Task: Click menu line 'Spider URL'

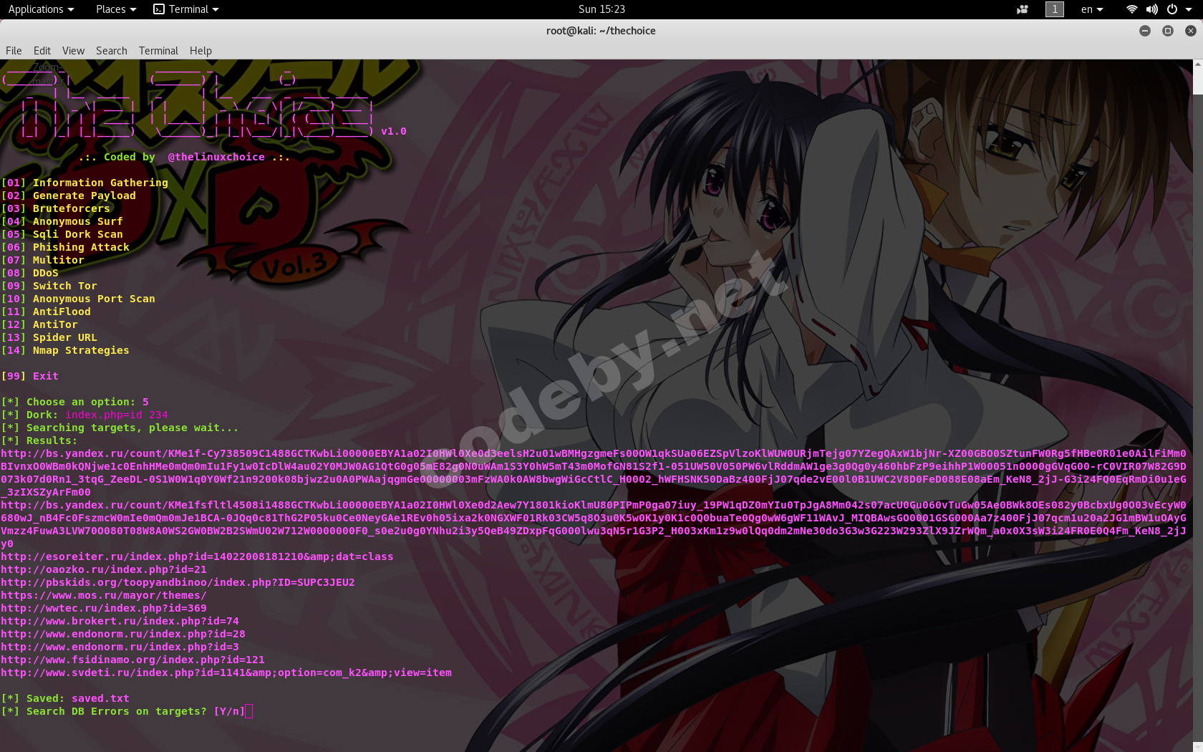Action: pyautogui.click(x=49, y=337)
